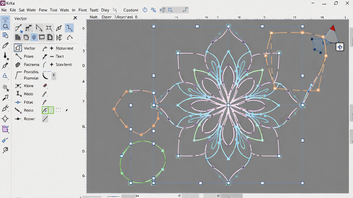Viewport: 353px width, 198px height.
Task: Click the angled arrow icon in Vector panel
Action: coord(39,28)
